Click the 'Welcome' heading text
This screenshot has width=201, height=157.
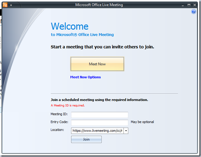[70, 26]
